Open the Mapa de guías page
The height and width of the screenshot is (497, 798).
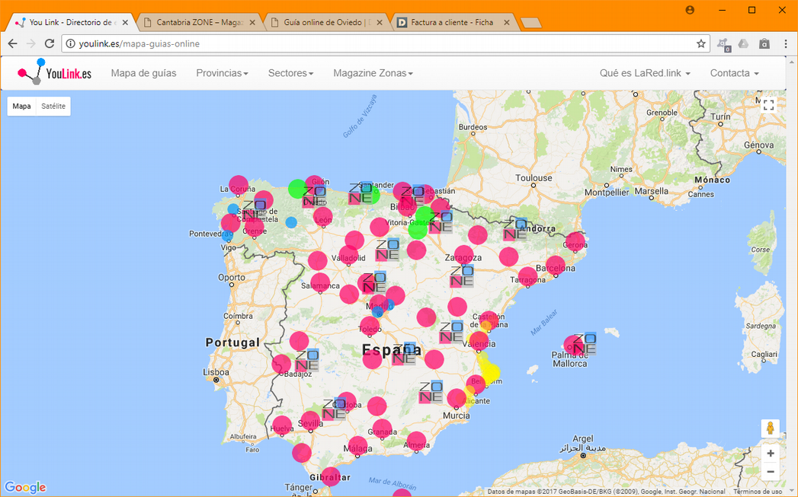pyautogui.click(x=143, y=73)
